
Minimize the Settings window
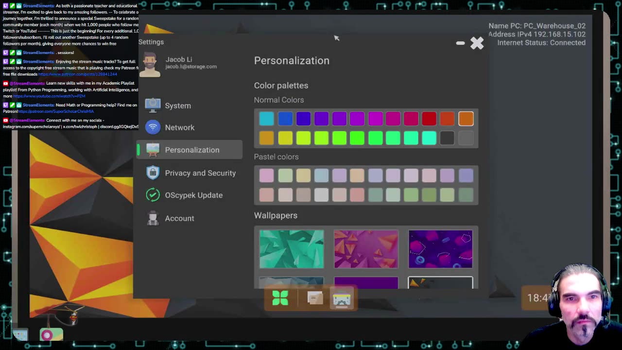click(x=460, y=43)
